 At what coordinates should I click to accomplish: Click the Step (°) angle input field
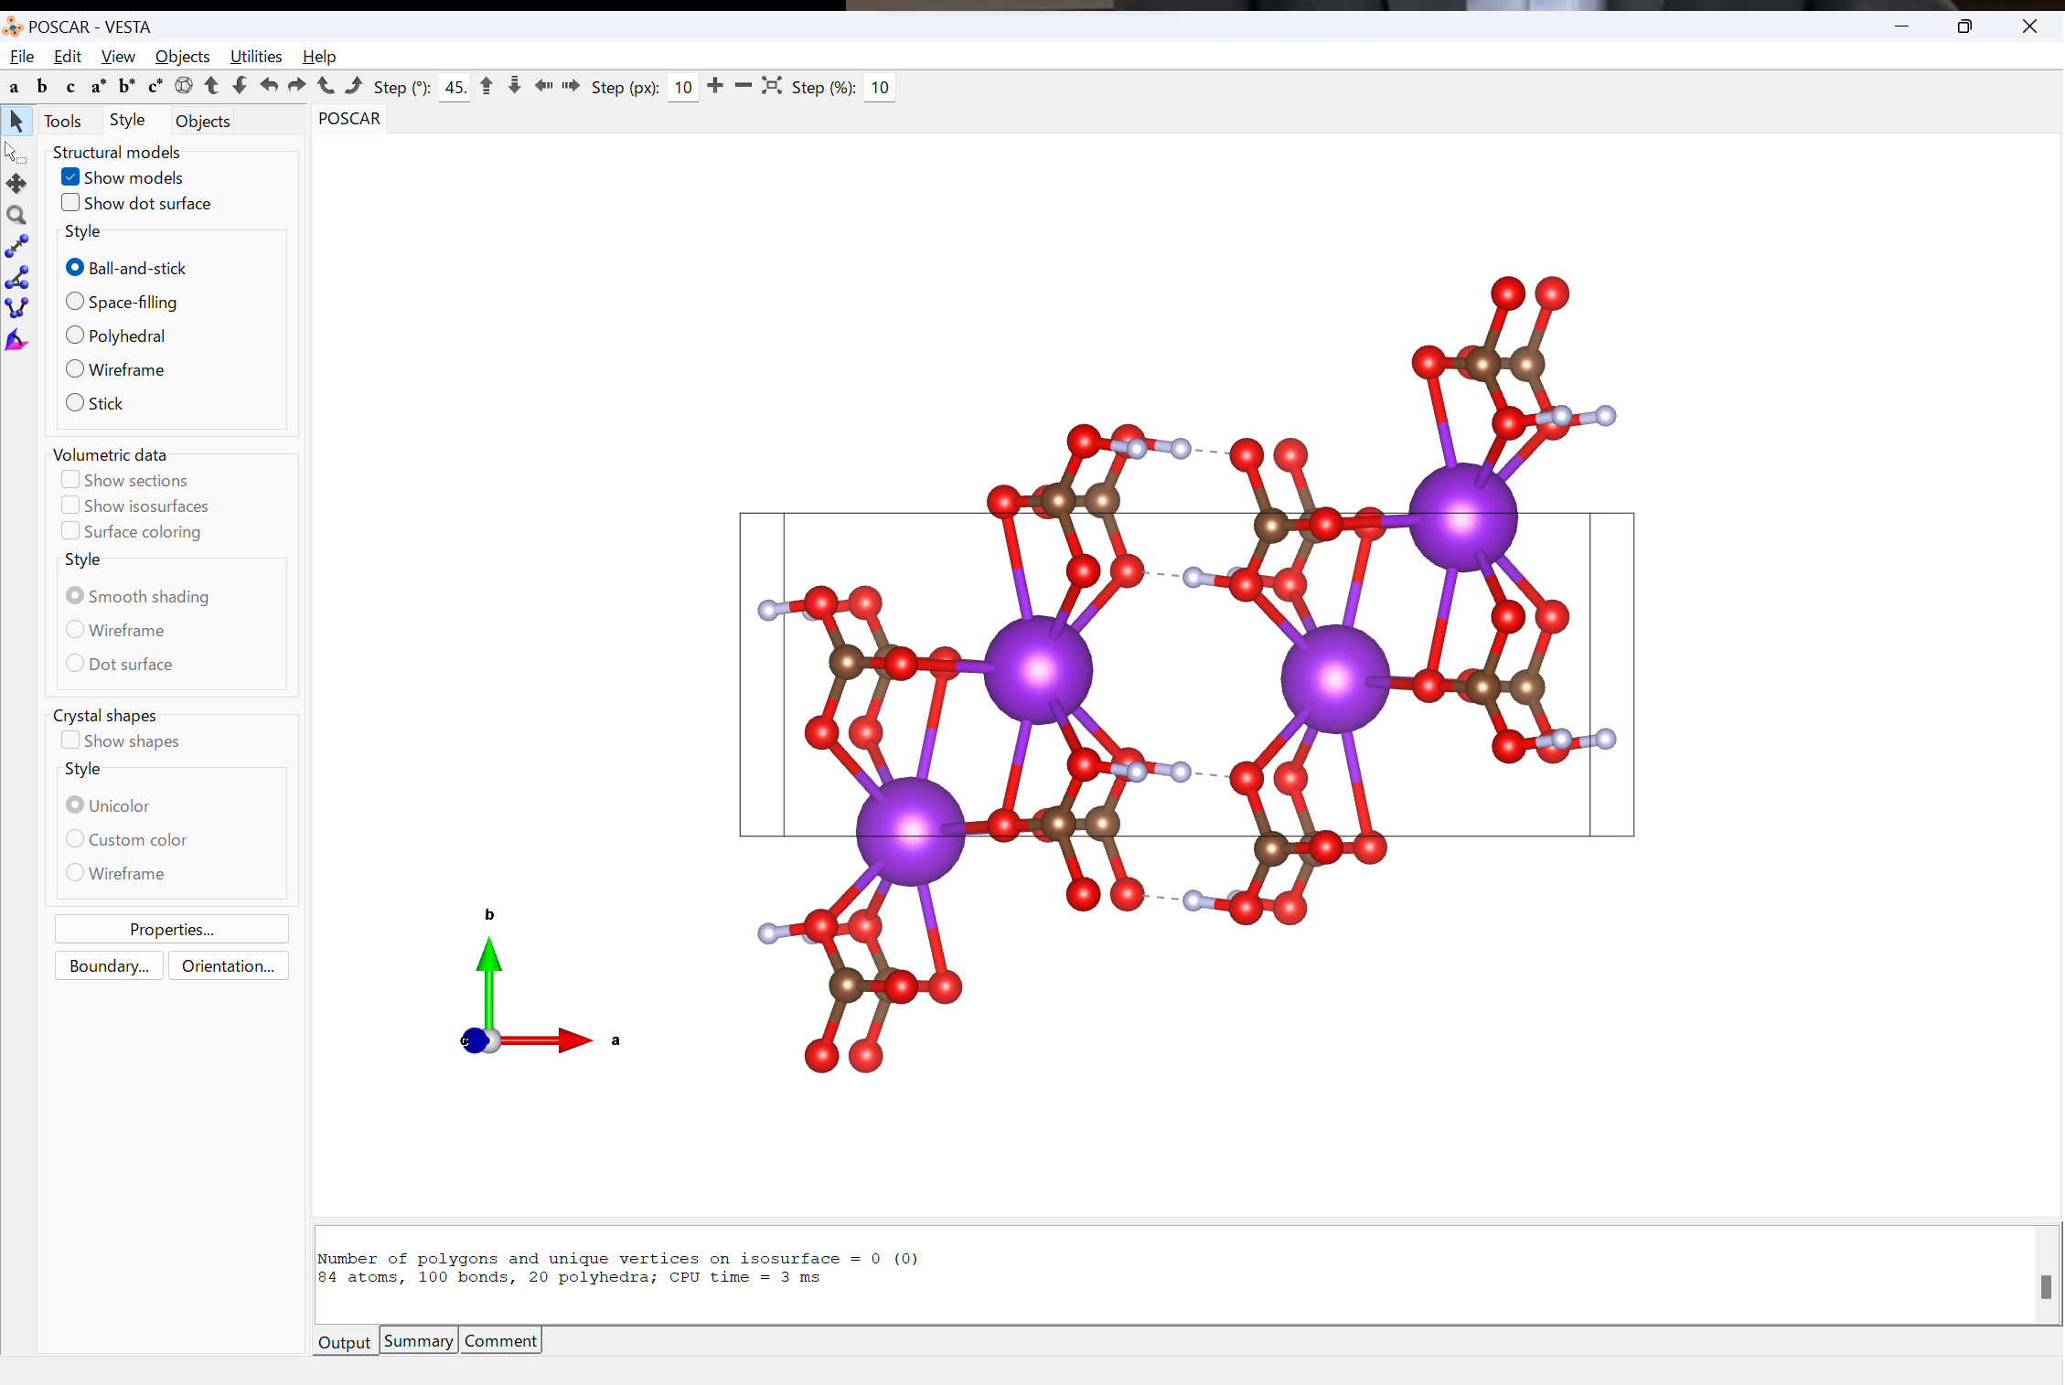(x=455, y=88)
